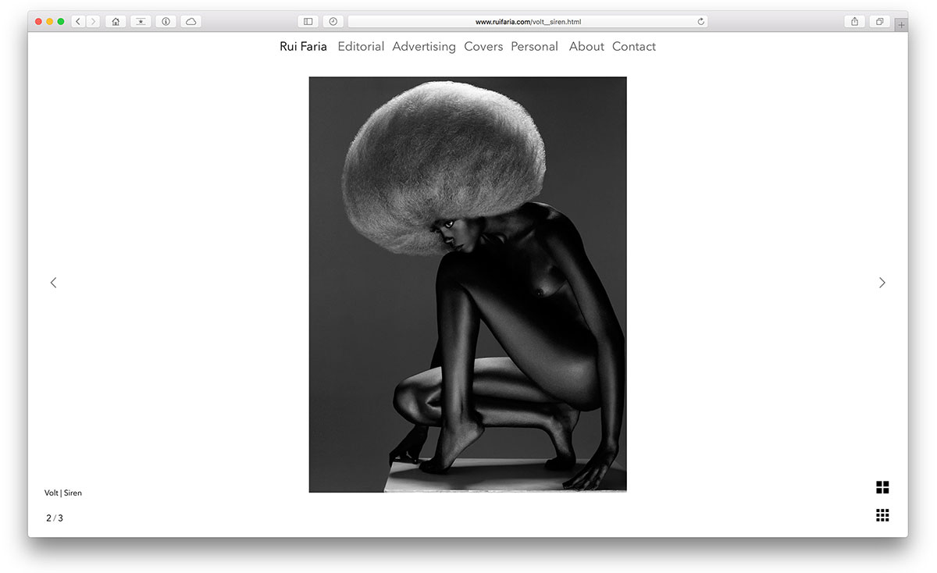Open the Editorial menu section

point(361,47)
